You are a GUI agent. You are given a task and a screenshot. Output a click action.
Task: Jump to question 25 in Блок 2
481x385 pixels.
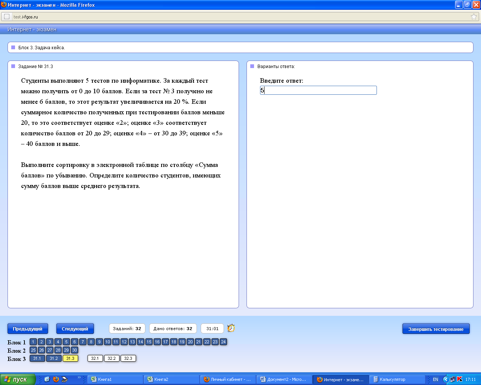coord(33,350)
